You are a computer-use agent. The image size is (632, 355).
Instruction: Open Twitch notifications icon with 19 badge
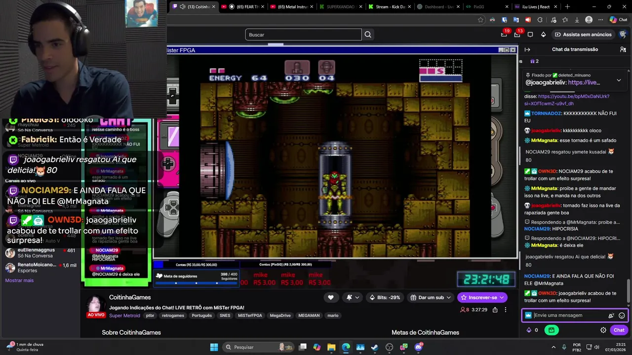504,35
